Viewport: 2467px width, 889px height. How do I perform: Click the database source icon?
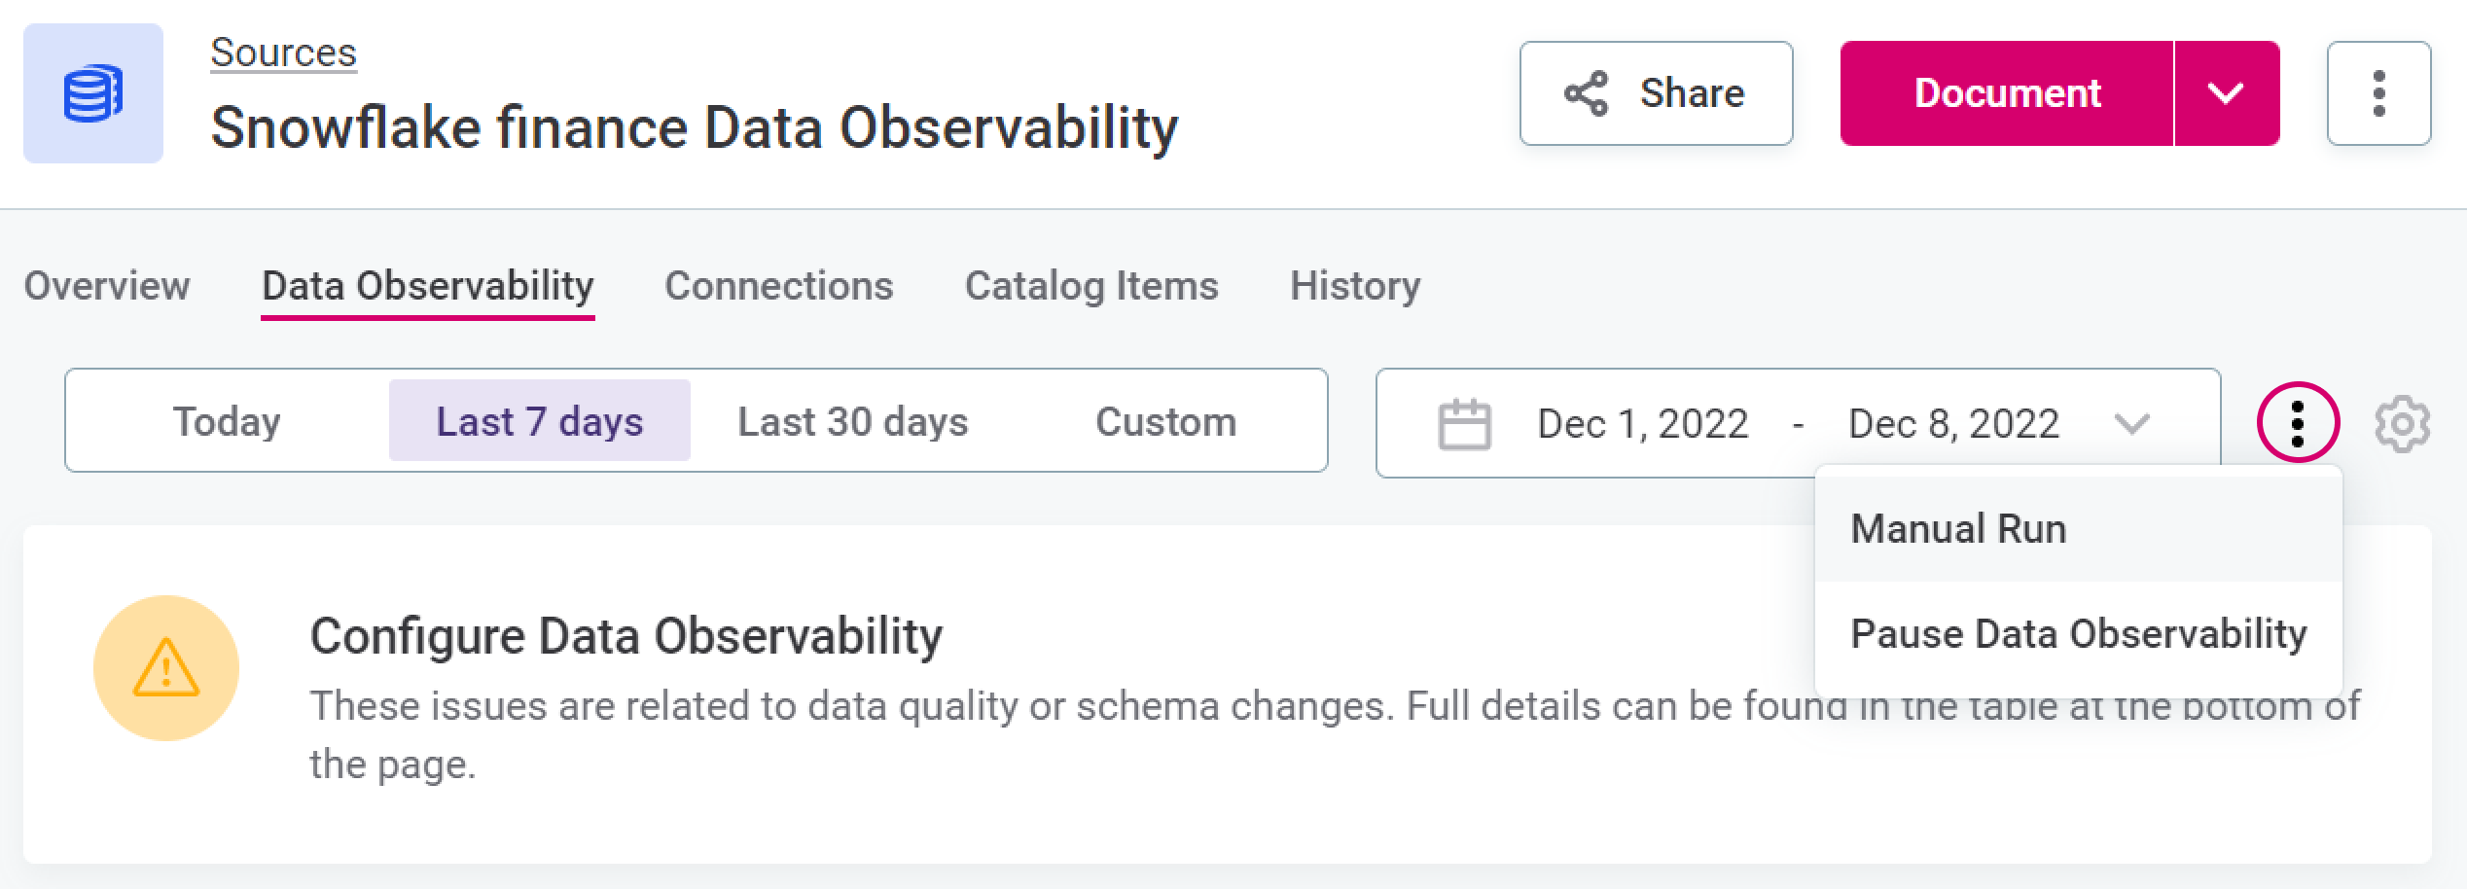click(93, 93)
